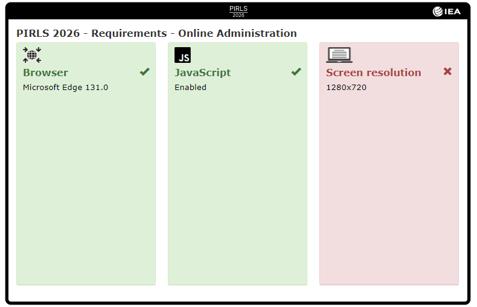Click blank black header bar left of PIRLS
The width and height of the screenshot is (477, 307).
pos(121,11)
